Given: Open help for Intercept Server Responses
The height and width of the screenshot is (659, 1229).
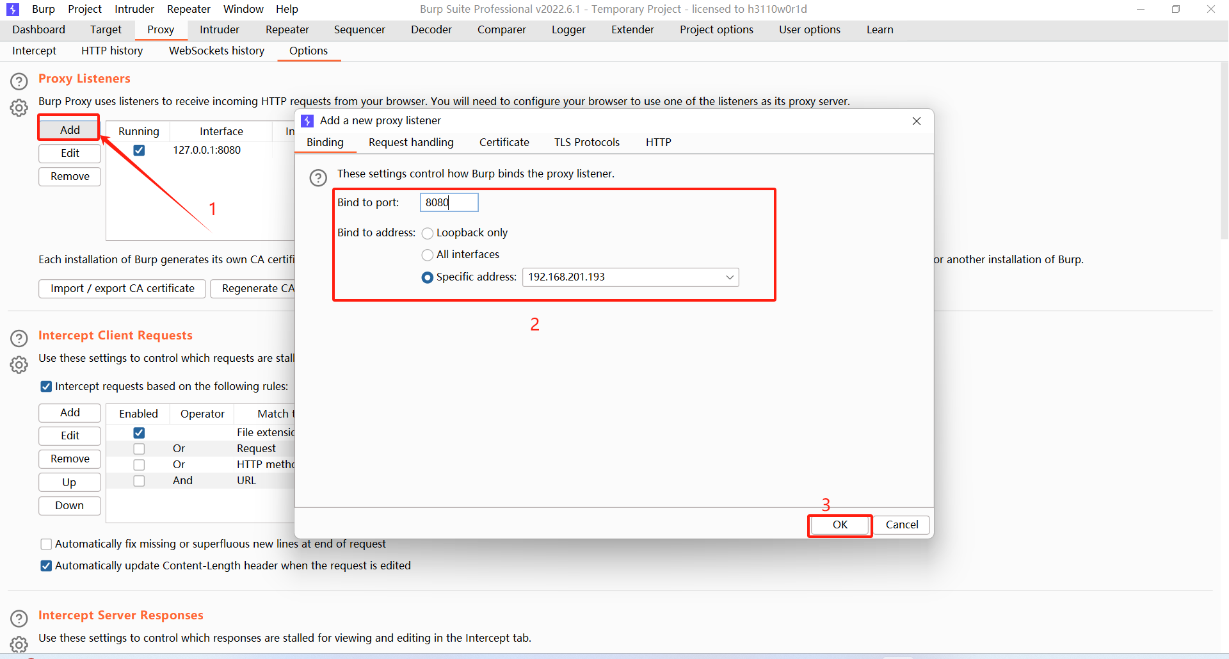Looking at the screenshot, I should [x=19, y=618].
